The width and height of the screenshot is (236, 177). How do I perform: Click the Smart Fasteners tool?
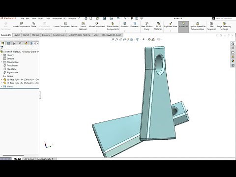(83, 26)
